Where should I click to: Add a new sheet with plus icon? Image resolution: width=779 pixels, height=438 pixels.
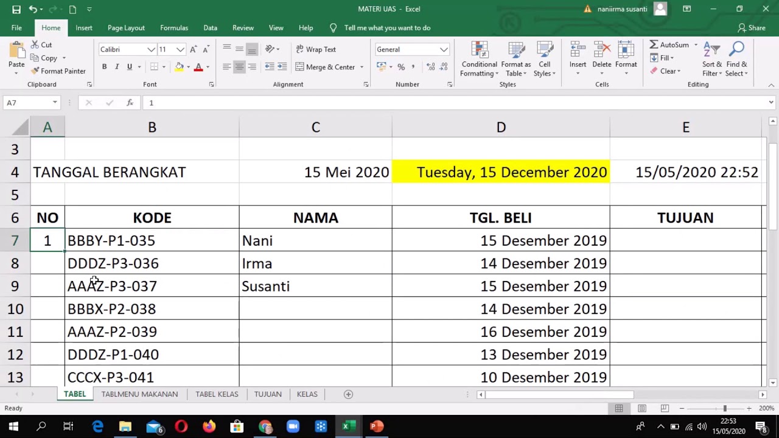click(x=348, y=394)
